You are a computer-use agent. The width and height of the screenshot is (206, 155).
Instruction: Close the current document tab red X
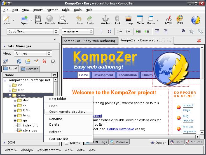click(199, 41)
